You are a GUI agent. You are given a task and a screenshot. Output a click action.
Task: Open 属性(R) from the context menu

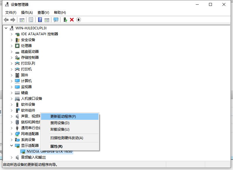(56, 147)
